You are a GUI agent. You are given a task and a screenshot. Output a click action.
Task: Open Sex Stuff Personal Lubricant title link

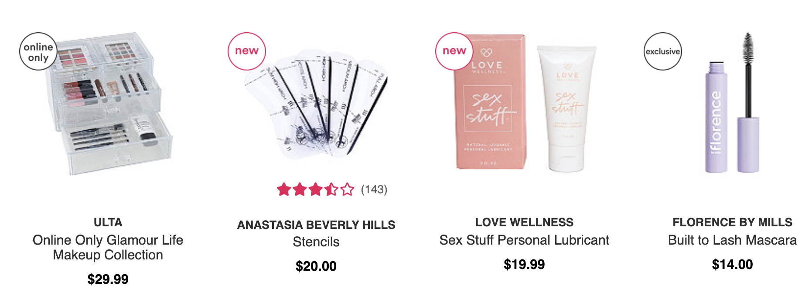(524, 240)
